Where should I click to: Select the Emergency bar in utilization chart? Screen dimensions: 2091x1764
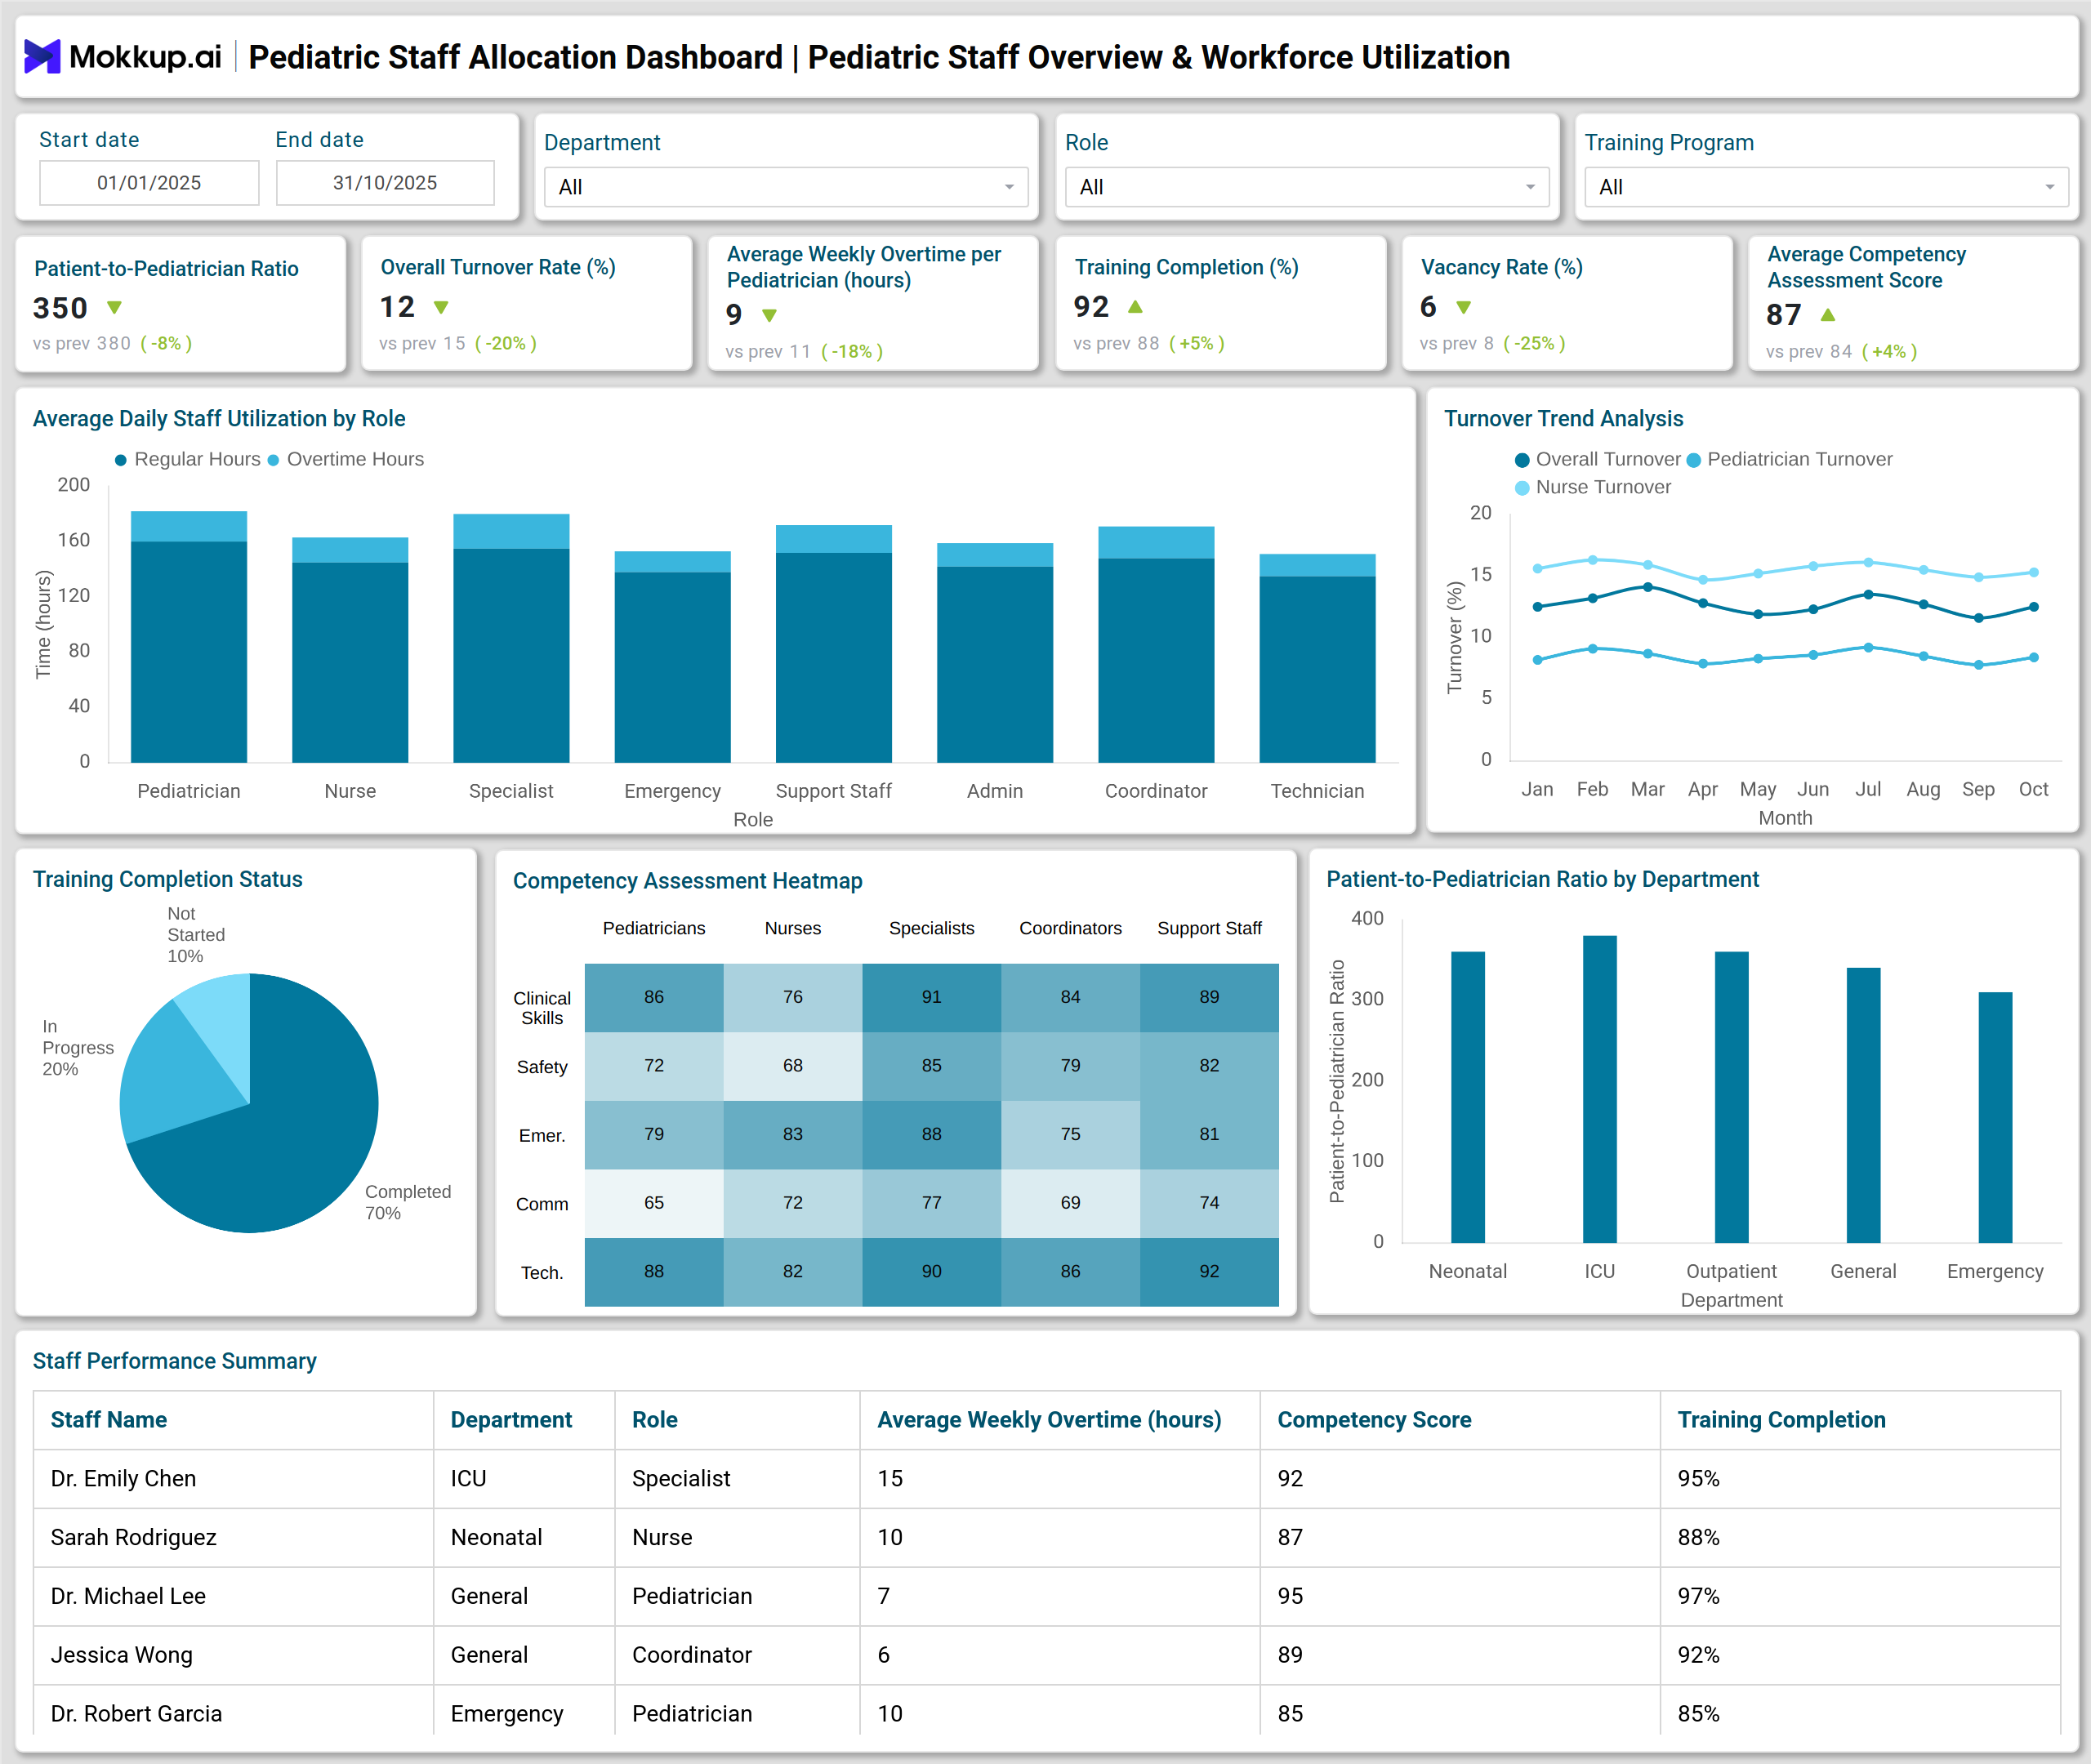(x=672, y=657)
